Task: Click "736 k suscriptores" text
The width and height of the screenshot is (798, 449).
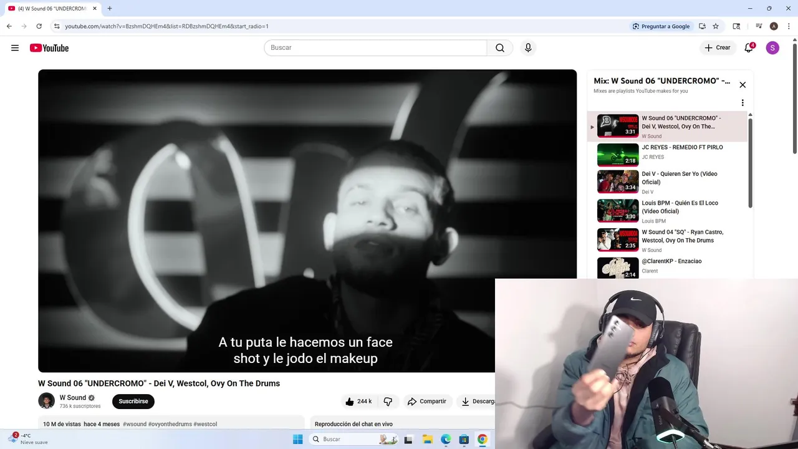Action: (80, 406)
